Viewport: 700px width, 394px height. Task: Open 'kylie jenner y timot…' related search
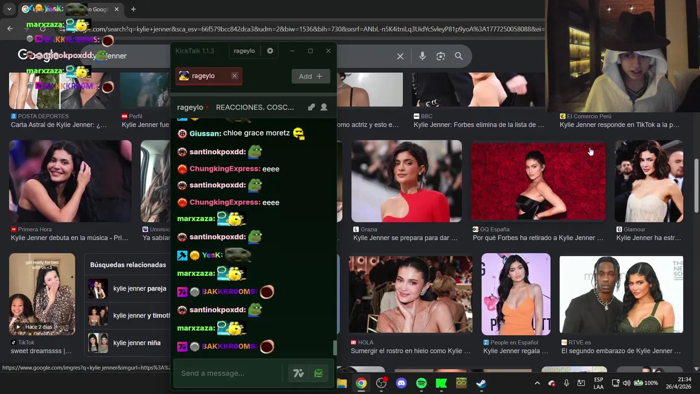pyautogui.click(x=127, y=316)
